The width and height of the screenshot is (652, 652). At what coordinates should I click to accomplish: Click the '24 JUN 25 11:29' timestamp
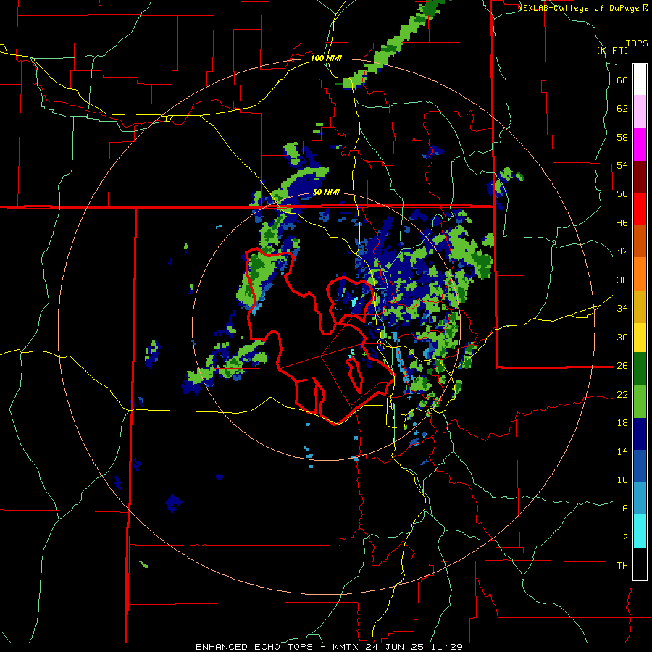tap(414, 647)
